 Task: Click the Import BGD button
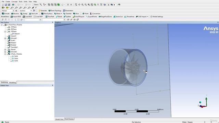(16, 17)
